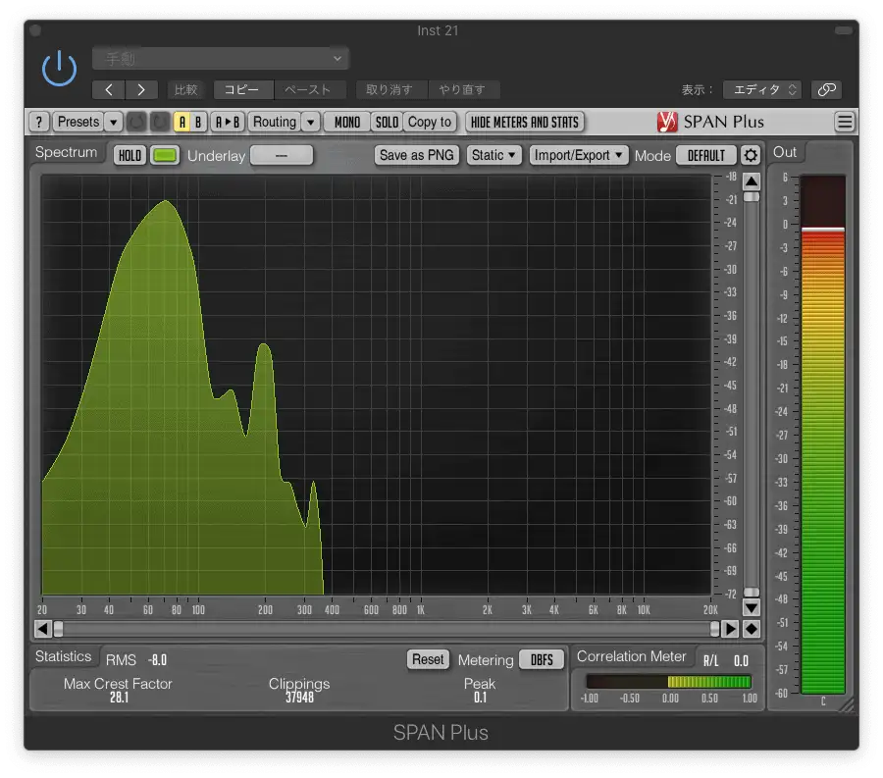Expand the Presets dropdown arrow
Image resolution: width=883 pixels, height=778 pixels.
[x=113, y=122]
